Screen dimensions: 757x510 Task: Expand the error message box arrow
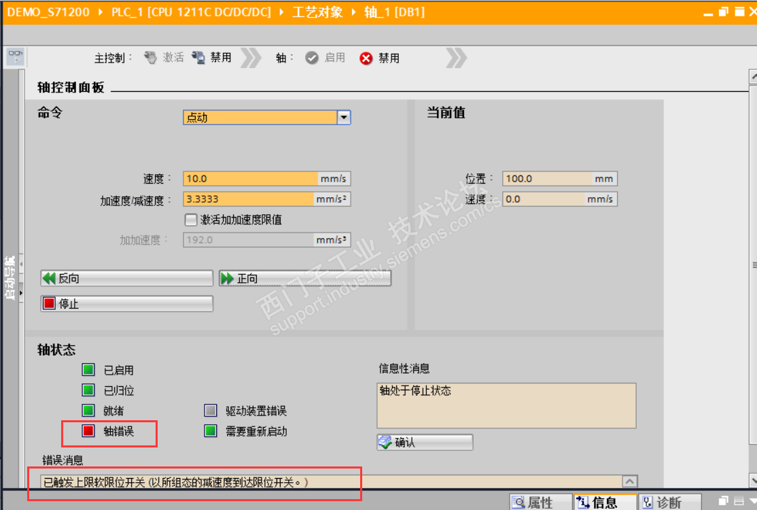tap(629, 481)
